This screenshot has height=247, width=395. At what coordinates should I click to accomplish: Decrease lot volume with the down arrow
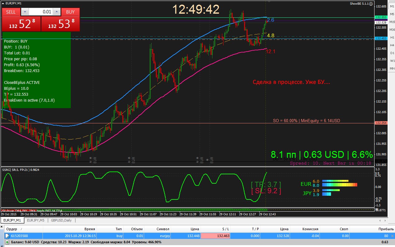[25, 12]
